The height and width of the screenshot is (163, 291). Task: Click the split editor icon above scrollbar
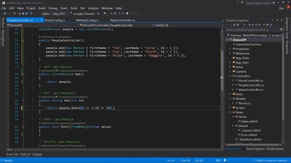click(x=222, y=29)
